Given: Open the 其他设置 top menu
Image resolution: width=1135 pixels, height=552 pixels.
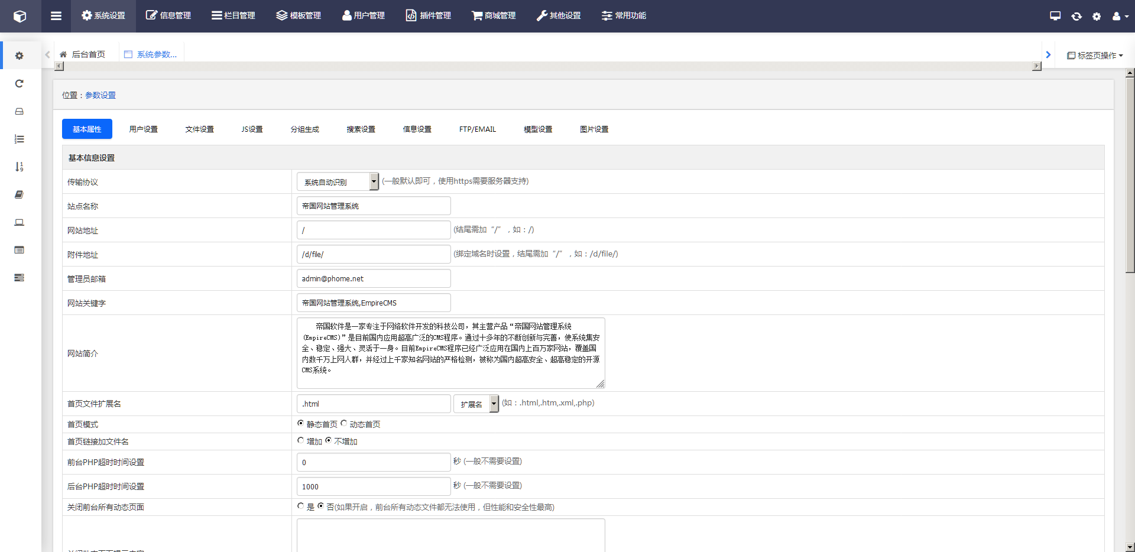Looking at the screenshot, I should pyautogui.click(x=559, y=16).
